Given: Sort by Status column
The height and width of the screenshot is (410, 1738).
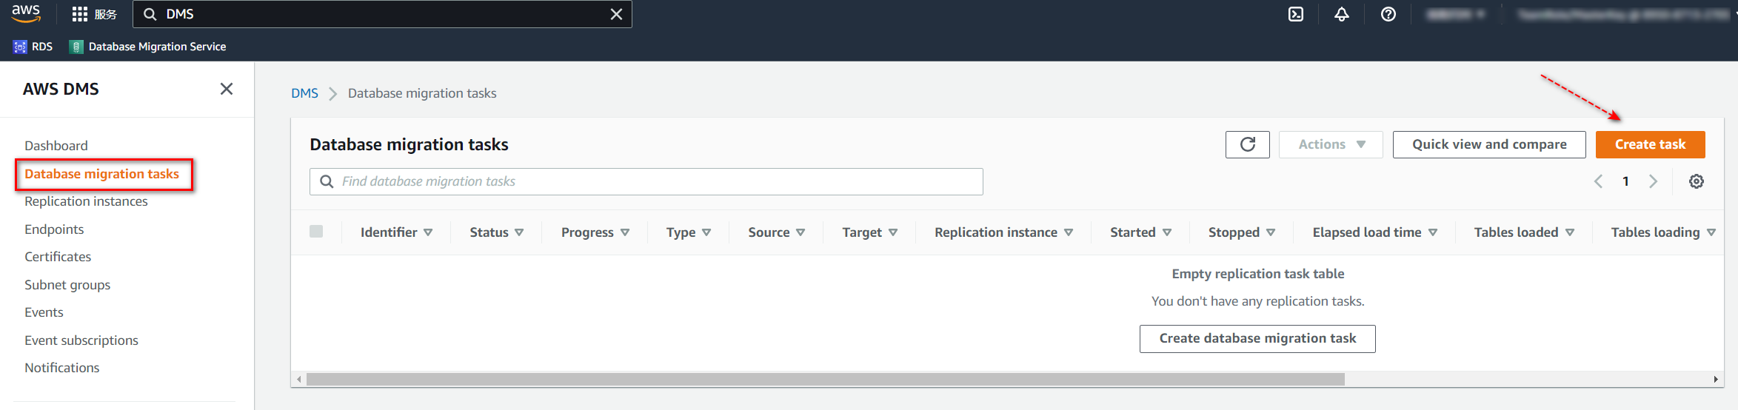Looking at the screenshot, I should [x=496, y=232].
